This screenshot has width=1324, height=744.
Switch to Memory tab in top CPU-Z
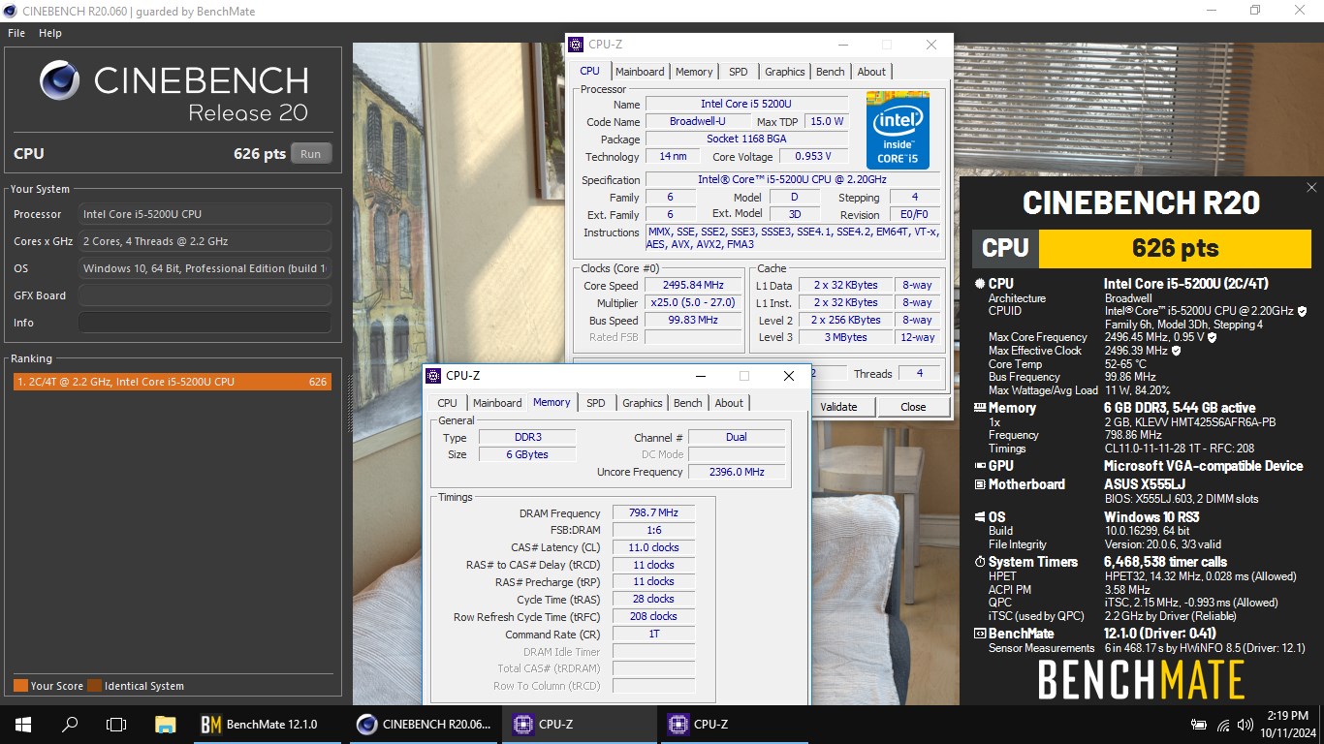(694, 72)
